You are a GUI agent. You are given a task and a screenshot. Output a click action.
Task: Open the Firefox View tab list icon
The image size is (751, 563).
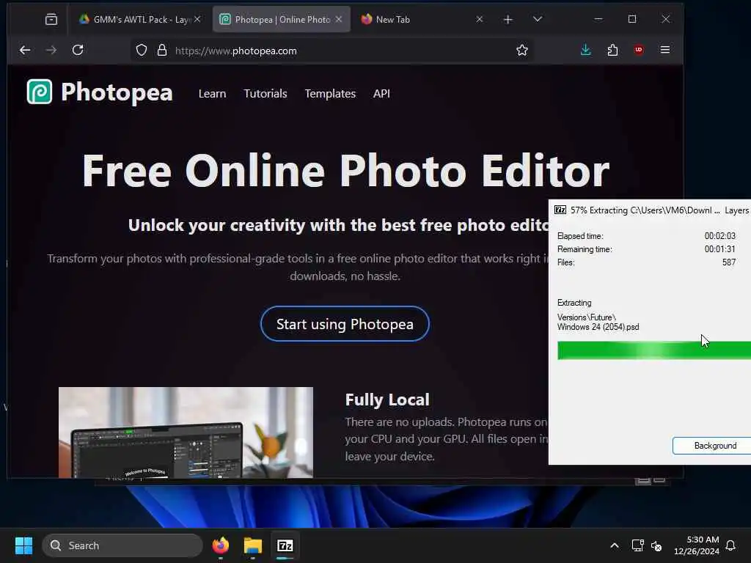click(51, 19)
